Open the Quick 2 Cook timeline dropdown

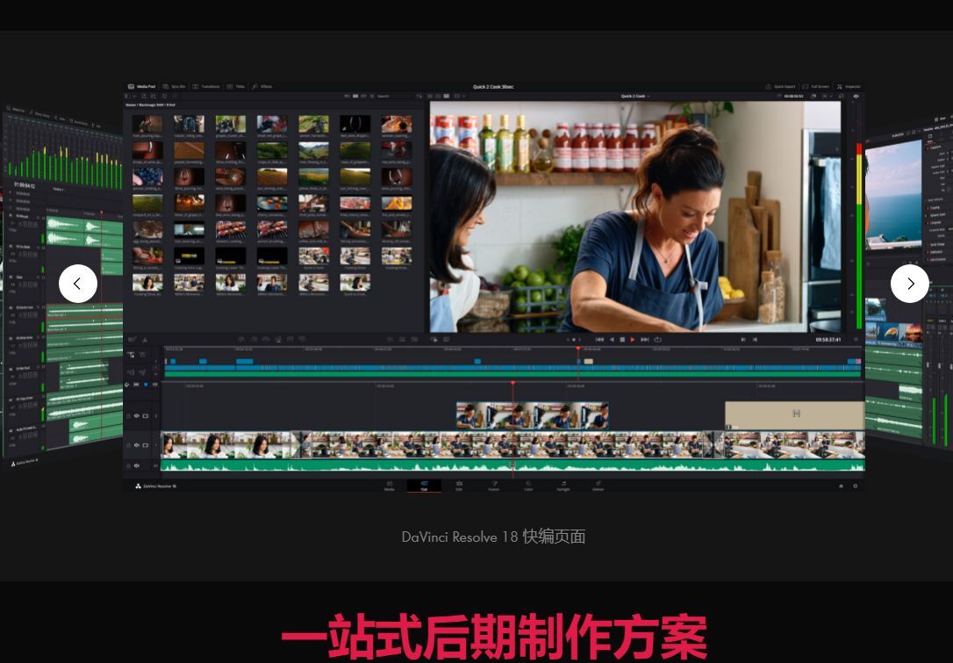tap(635, 96)
